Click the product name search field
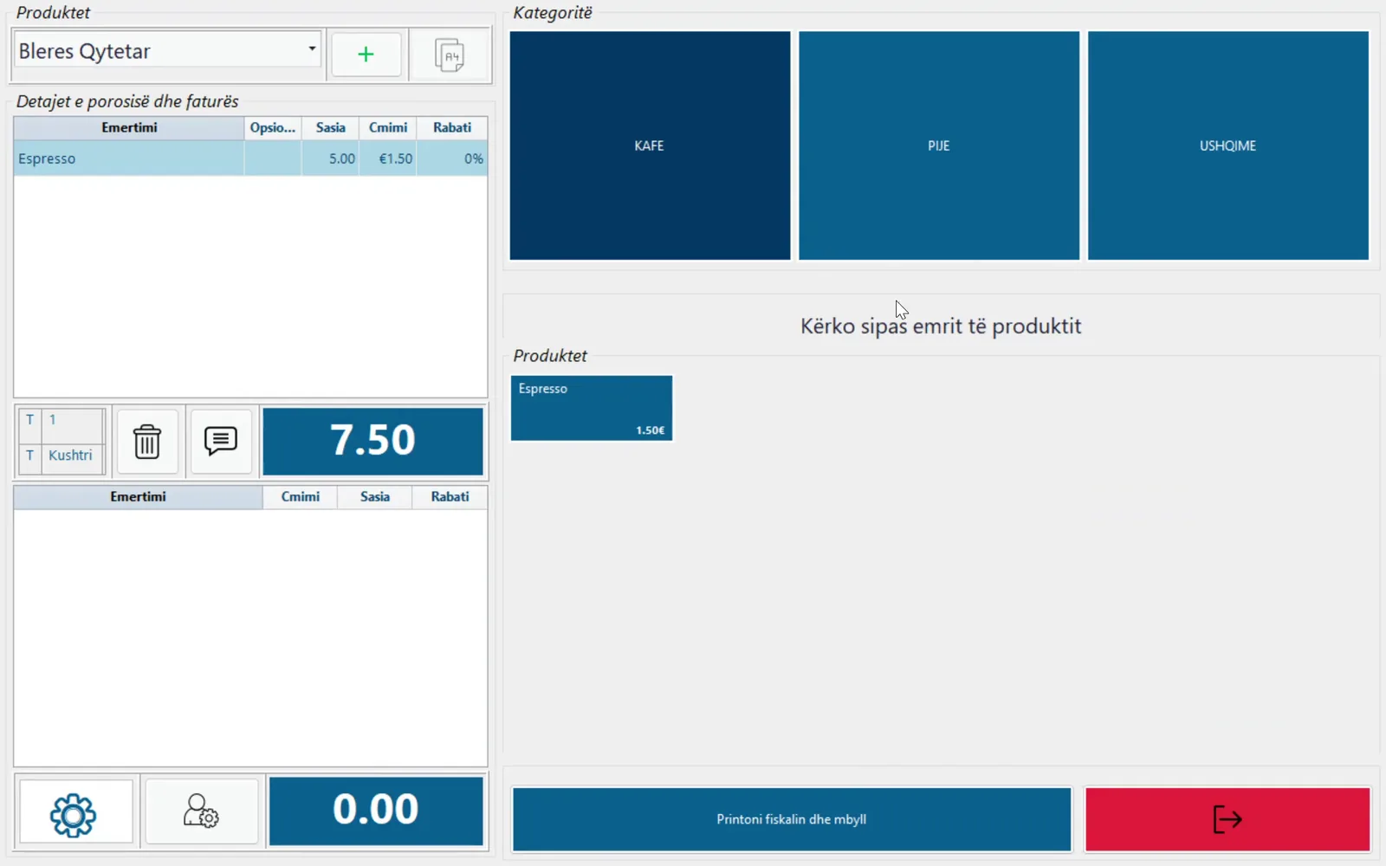This screenshot has height=866, width=1386. tap(941, 326)
